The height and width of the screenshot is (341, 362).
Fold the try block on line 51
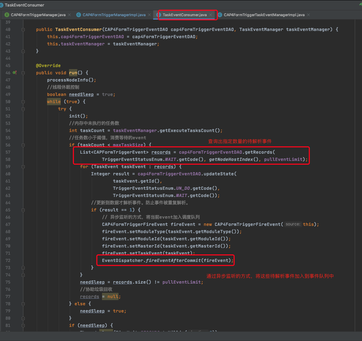point(23,109)
